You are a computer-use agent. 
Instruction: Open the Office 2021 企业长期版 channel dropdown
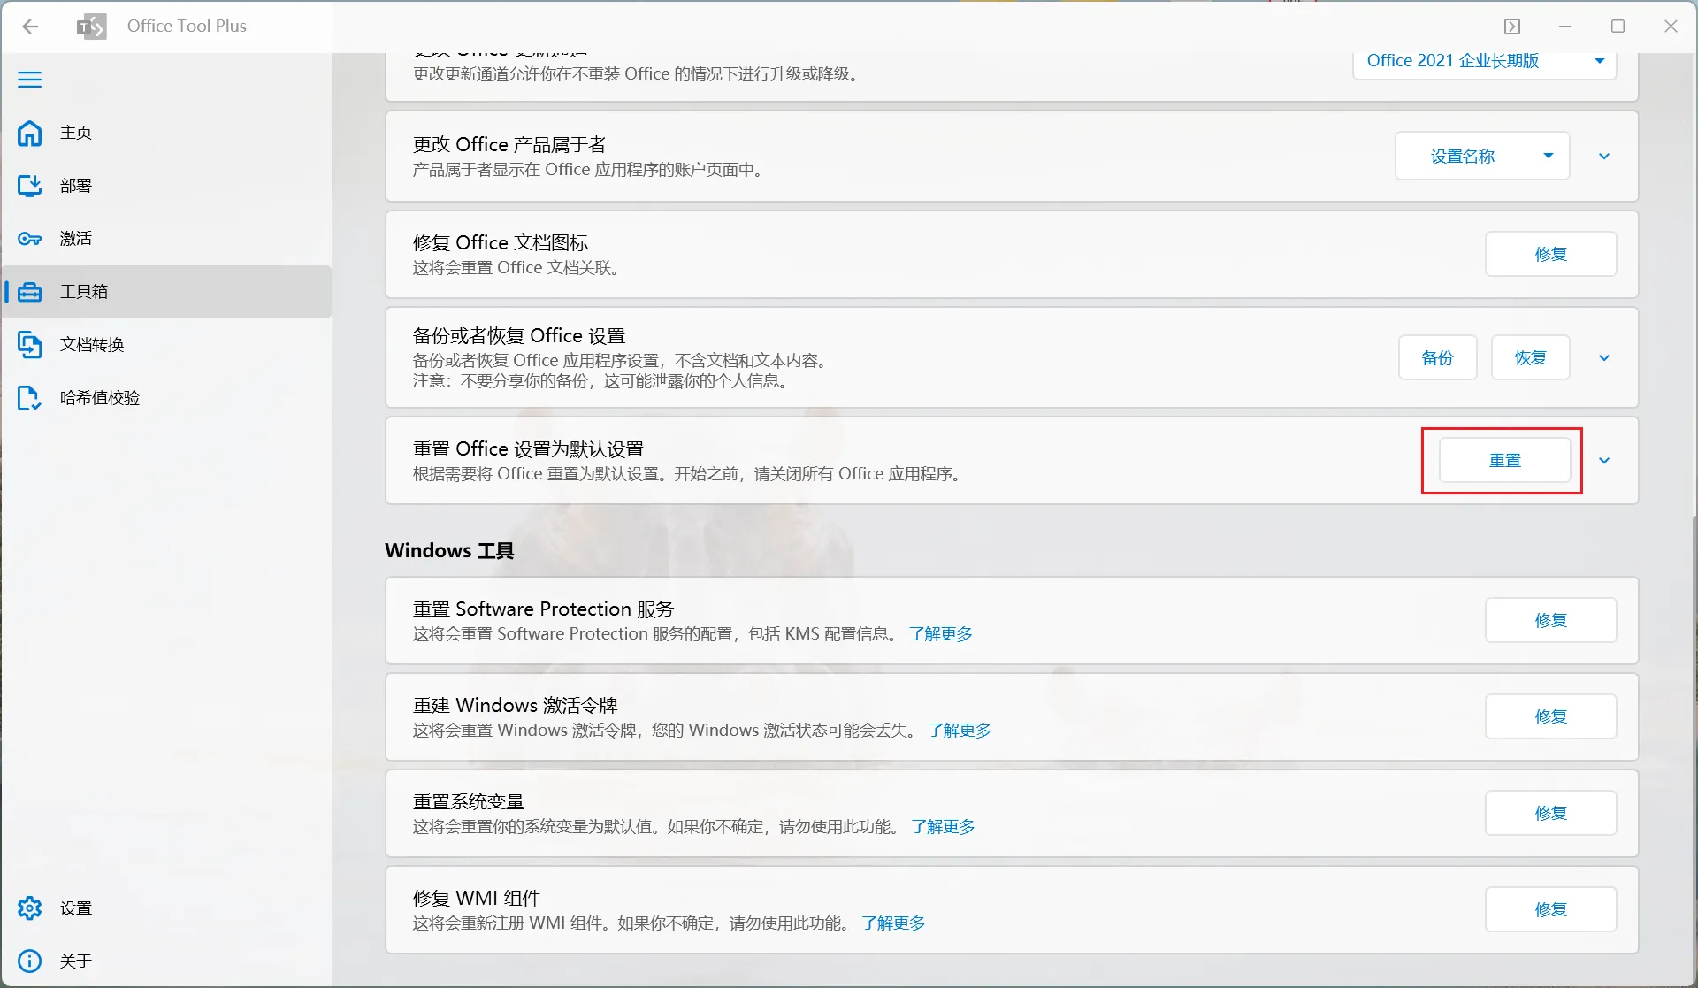pyautogui.click(x=1483, y=61)
